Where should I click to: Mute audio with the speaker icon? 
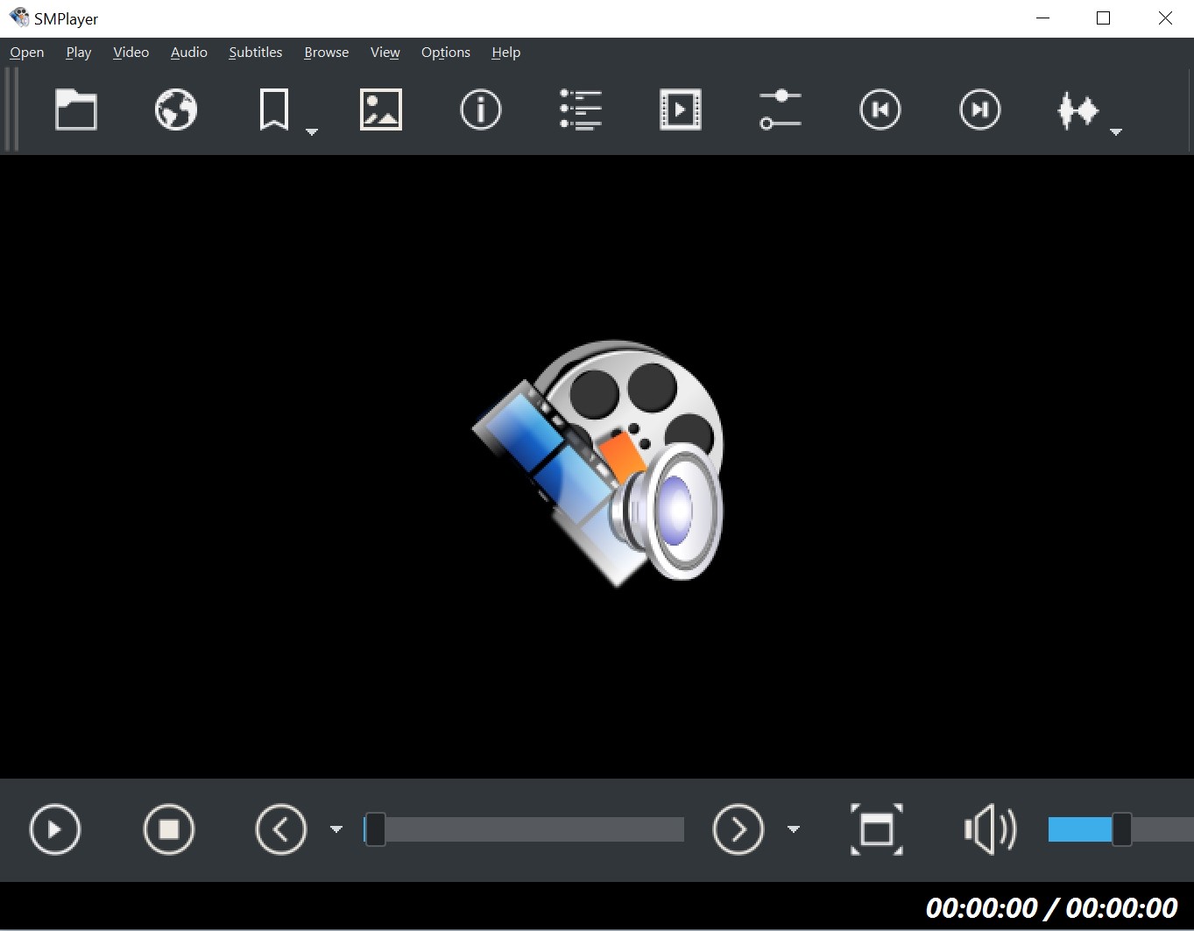point(991,829)
